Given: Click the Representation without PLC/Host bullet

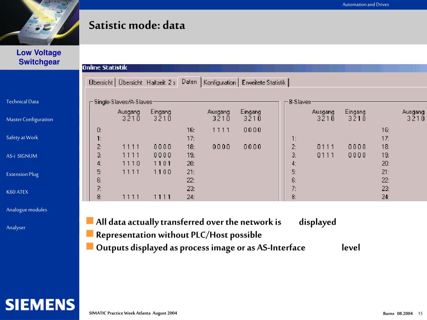Looking at the screenshot, I should click(x=178, y=235).
